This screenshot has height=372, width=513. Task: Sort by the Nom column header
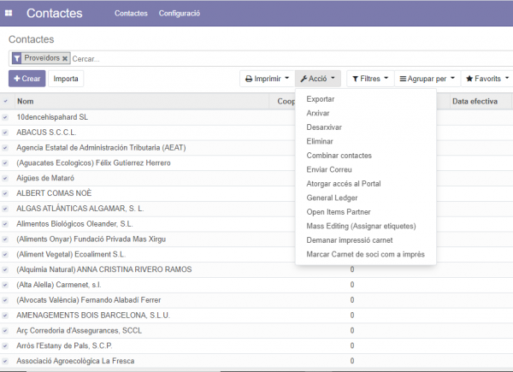click(x=26, y=102)
